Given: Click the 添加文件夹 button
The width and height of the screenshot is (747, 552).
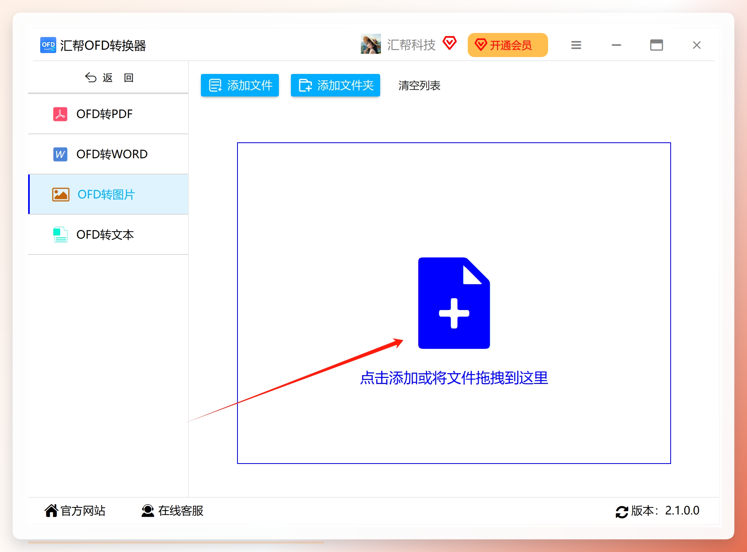Looking at the screenshot, I should (336, 85).
